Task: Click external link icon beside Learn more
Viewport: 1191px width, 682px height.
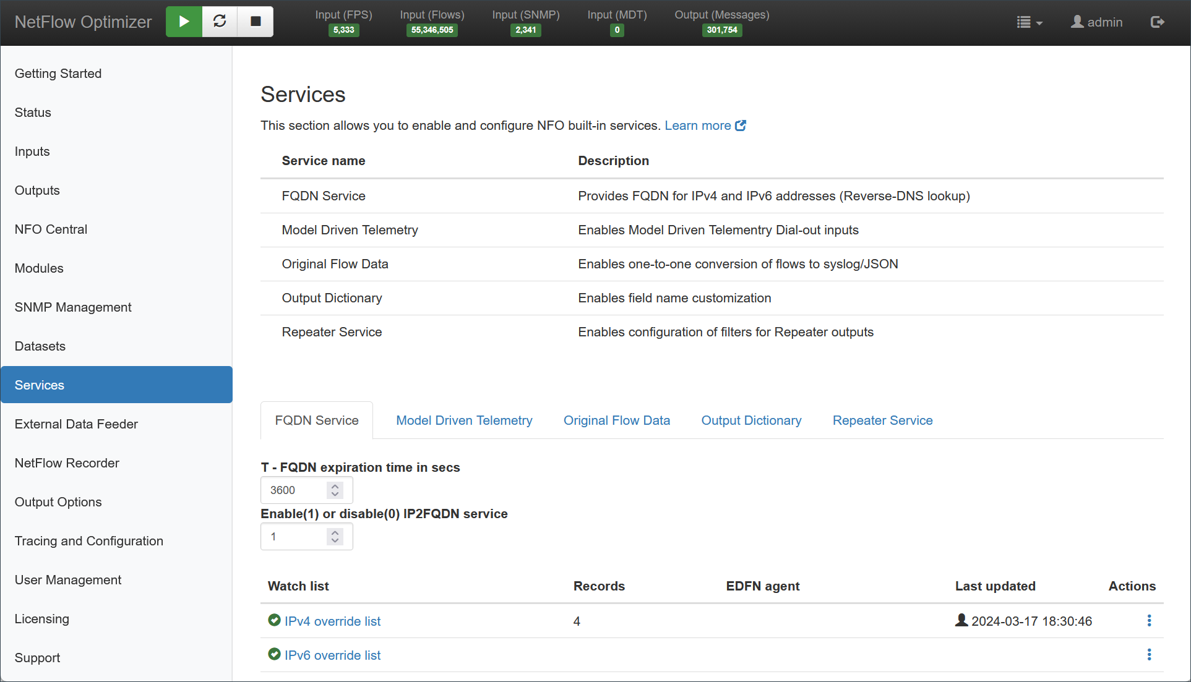Action: [741, 126]
